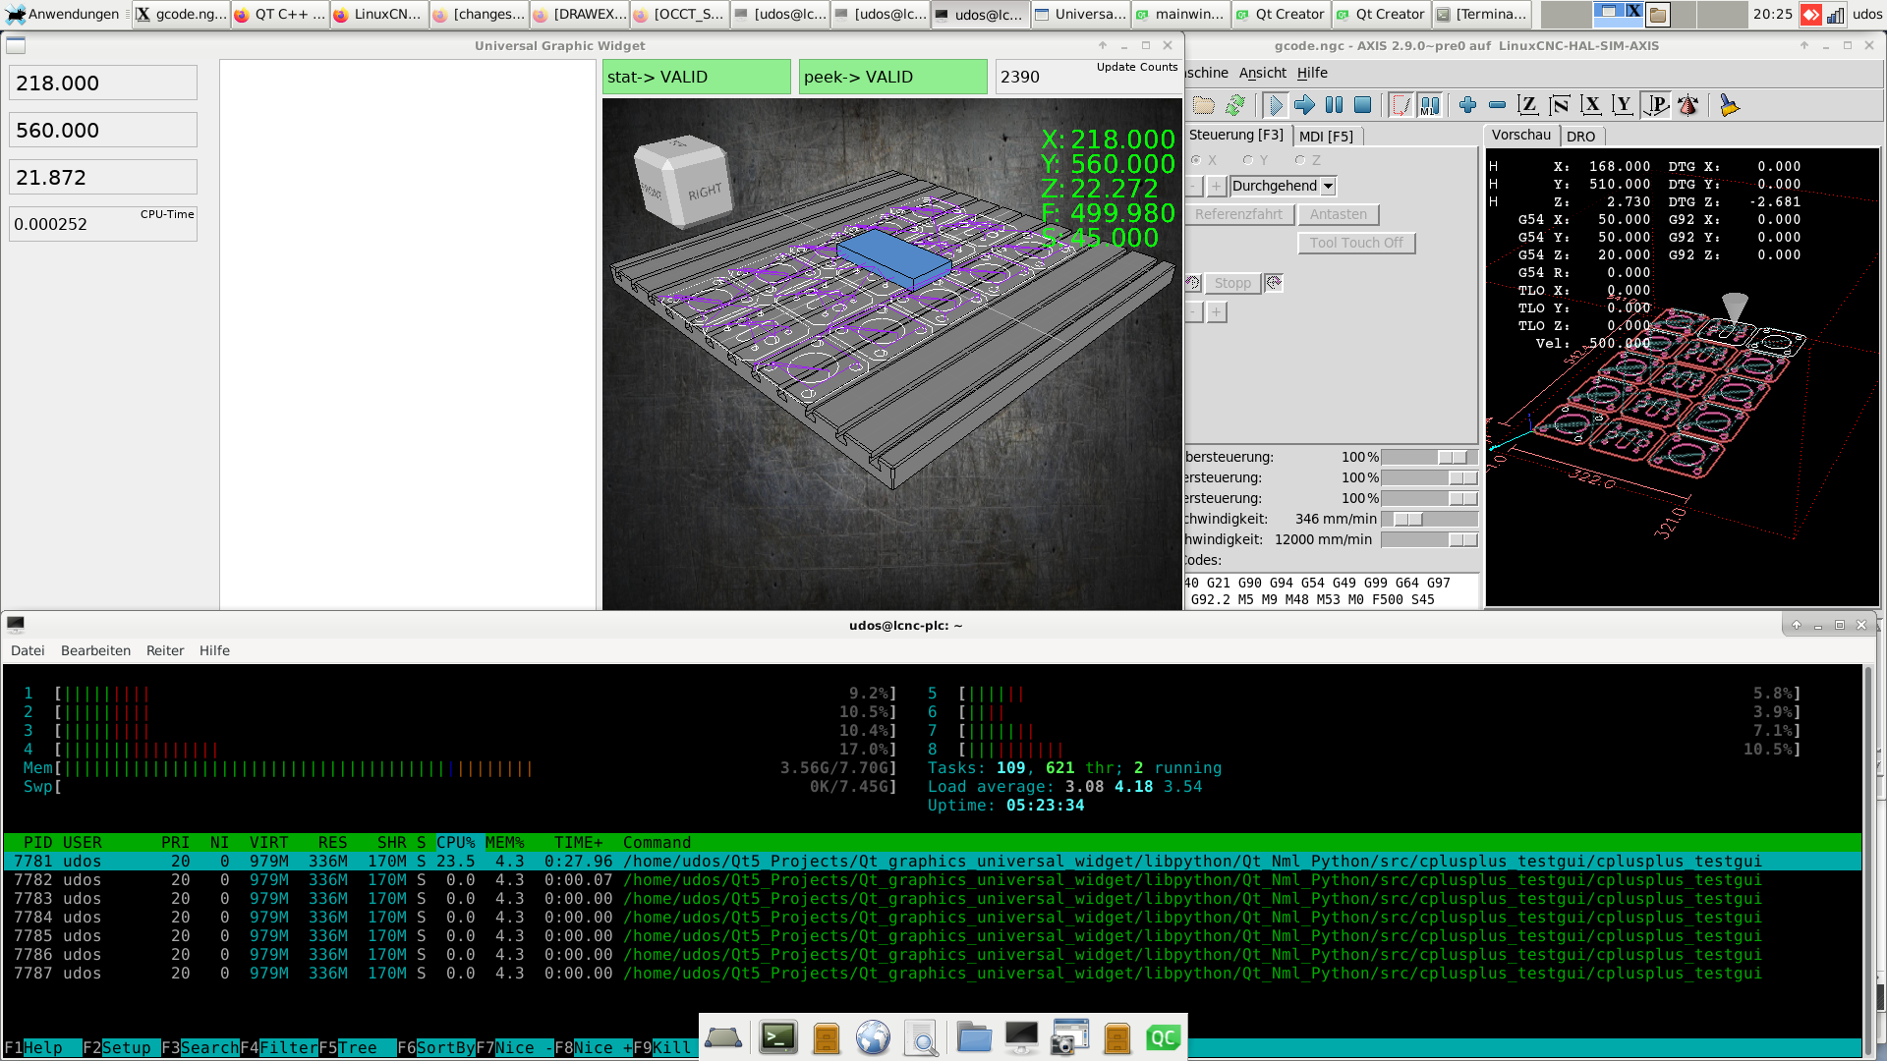
Task: Select Z axis radio button
Action: point(1299,160)
